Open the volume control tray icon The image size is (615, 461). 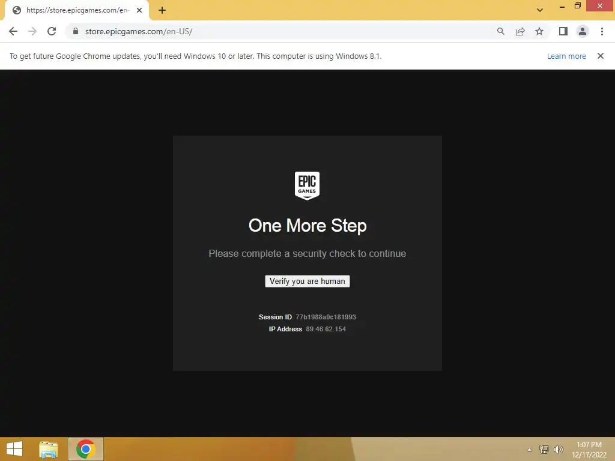click(x=558, y=449)
